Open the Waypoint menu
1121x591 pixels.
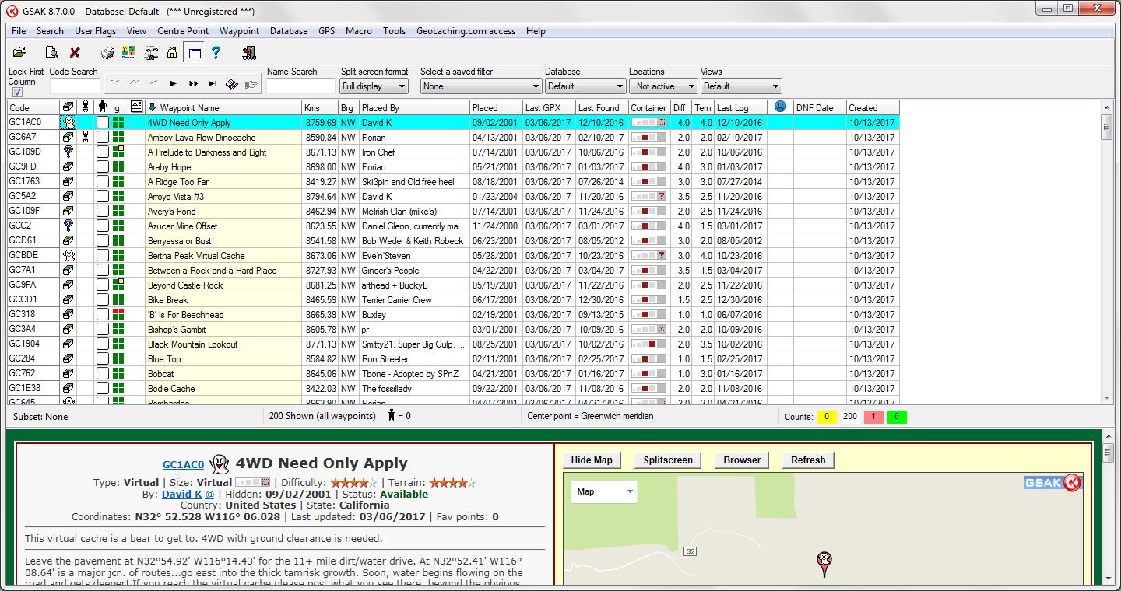pos(239,31)
